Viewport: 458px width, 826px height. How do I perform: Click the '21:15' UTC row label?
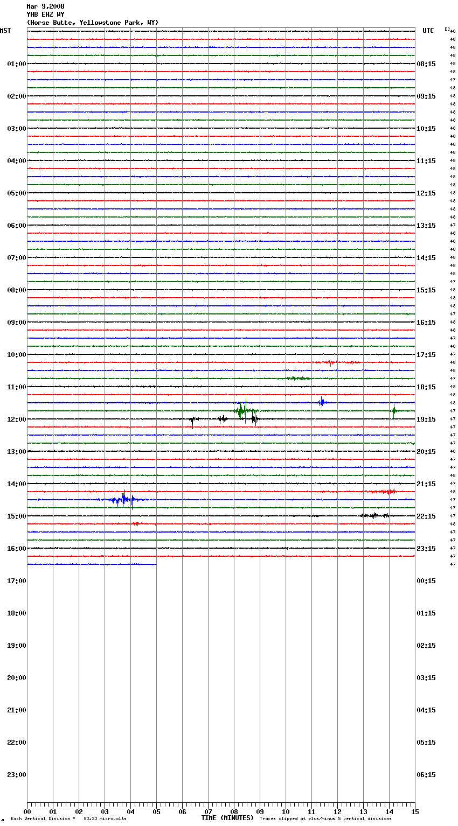(426, 484)
